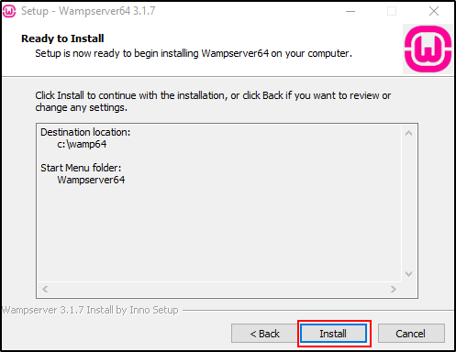Click the Start Menu folder Wampserver64 entry
The width and height of the screenshot is (456, 352).
[x=91, y=180]
